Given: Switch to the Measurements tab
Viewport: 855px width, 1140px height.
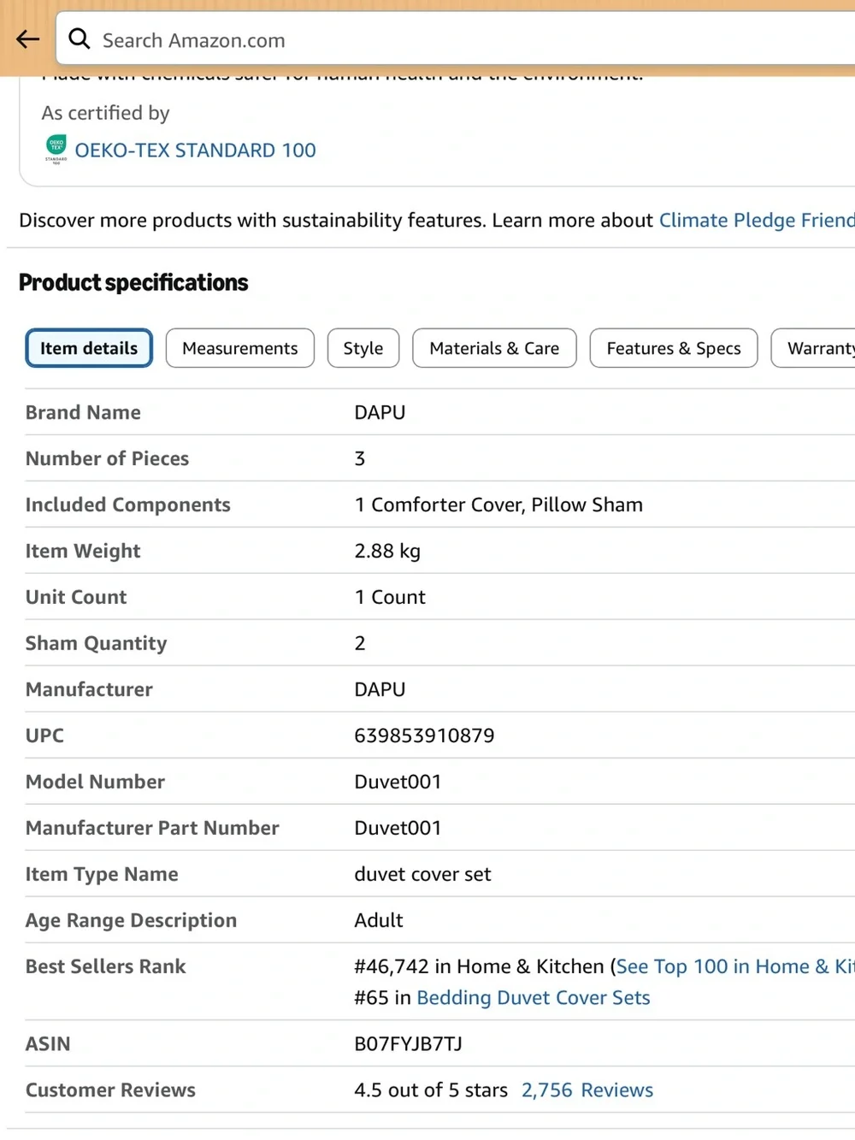Looking at the screenshot, I should click(240, 348).
